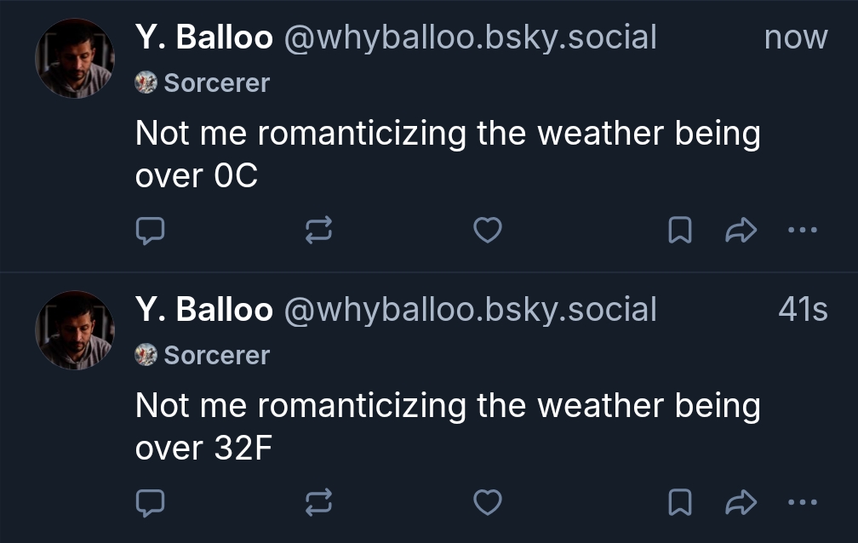Open Y. Balloo avatar on 41s post
This screenshot has height=543, width=858.
point(74,330)
